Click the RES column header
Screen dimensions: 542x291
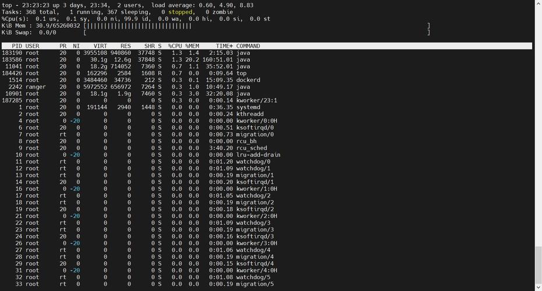click(126, 46)
